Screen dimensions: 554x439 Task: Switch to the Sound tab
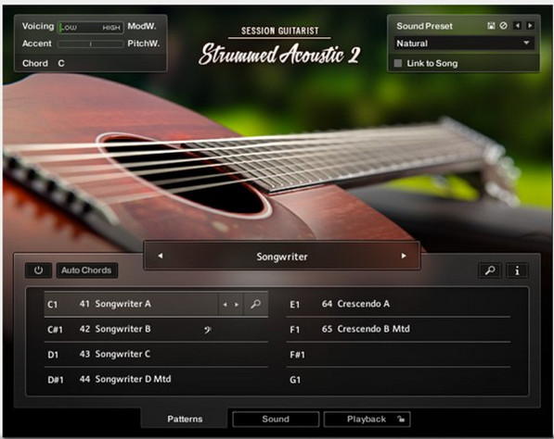point(276,419)
